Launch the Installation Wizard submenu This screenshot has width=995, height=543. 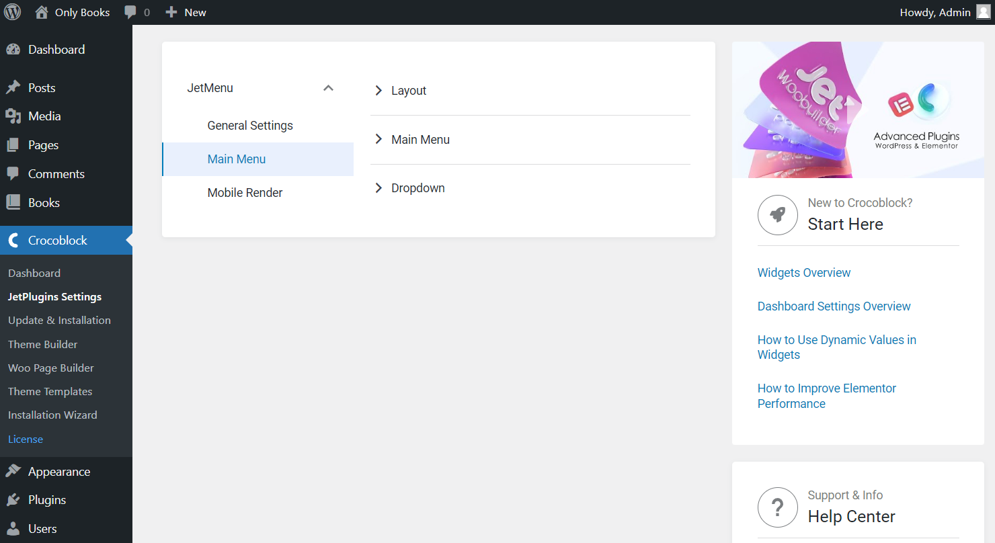tap(52, 415)
